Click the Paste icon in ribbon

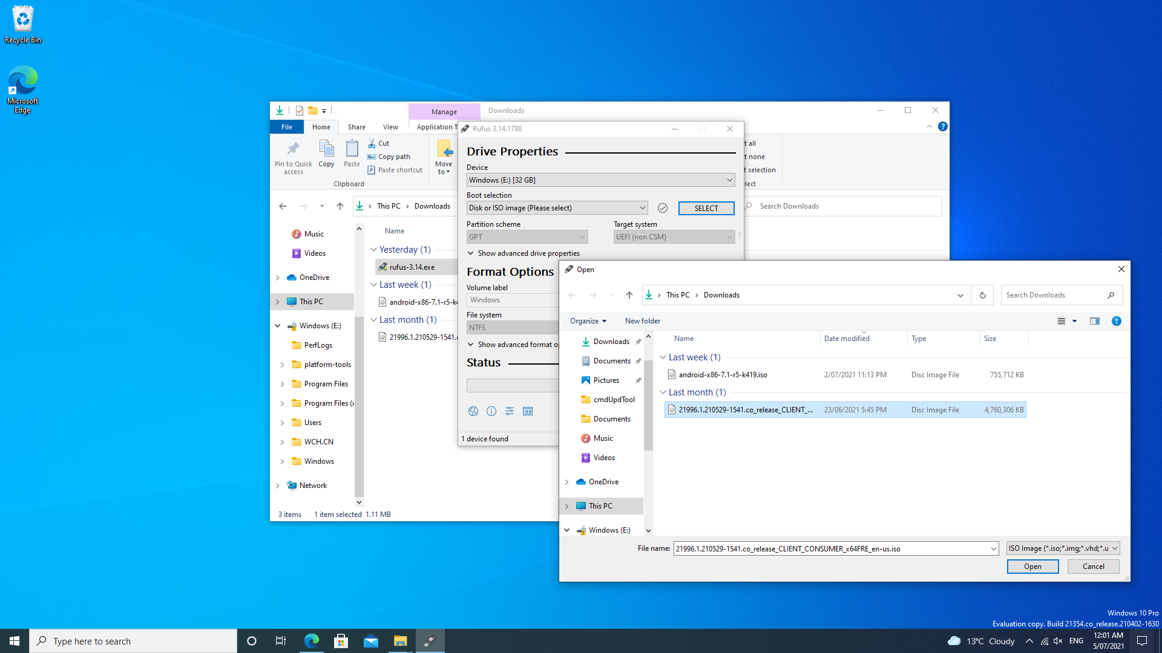pos(352,154)
